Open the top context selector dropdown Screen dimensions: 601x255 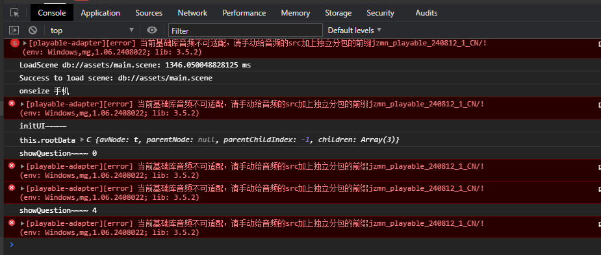point(92,30)
